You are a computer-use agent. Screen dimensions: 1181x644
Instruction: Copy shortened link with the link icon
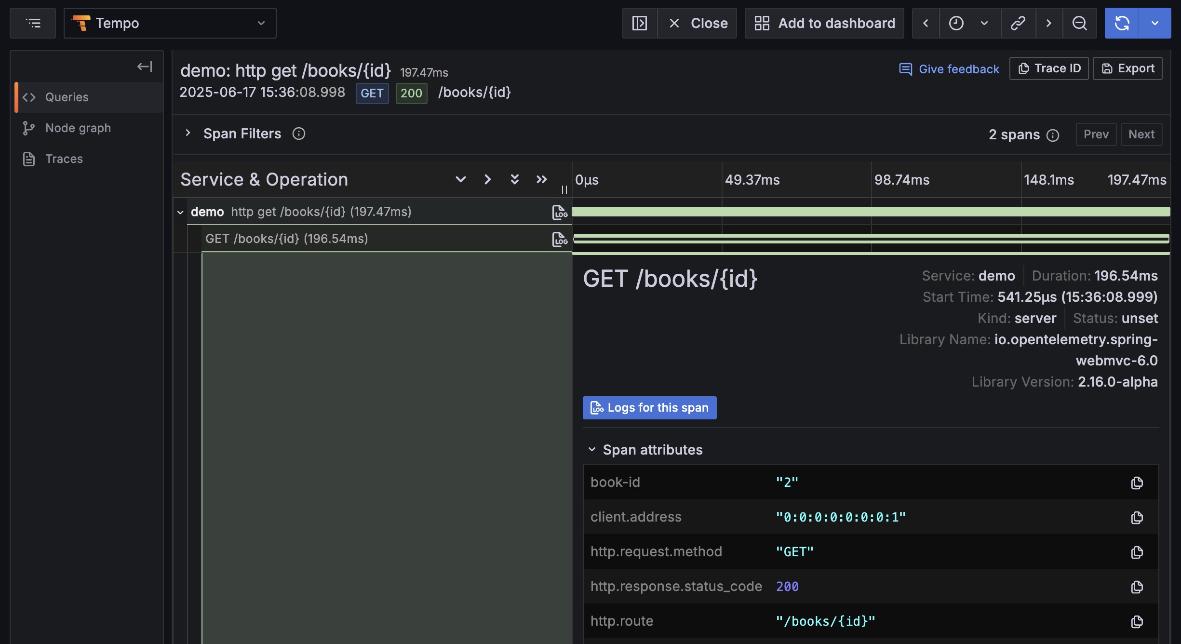1018,23
